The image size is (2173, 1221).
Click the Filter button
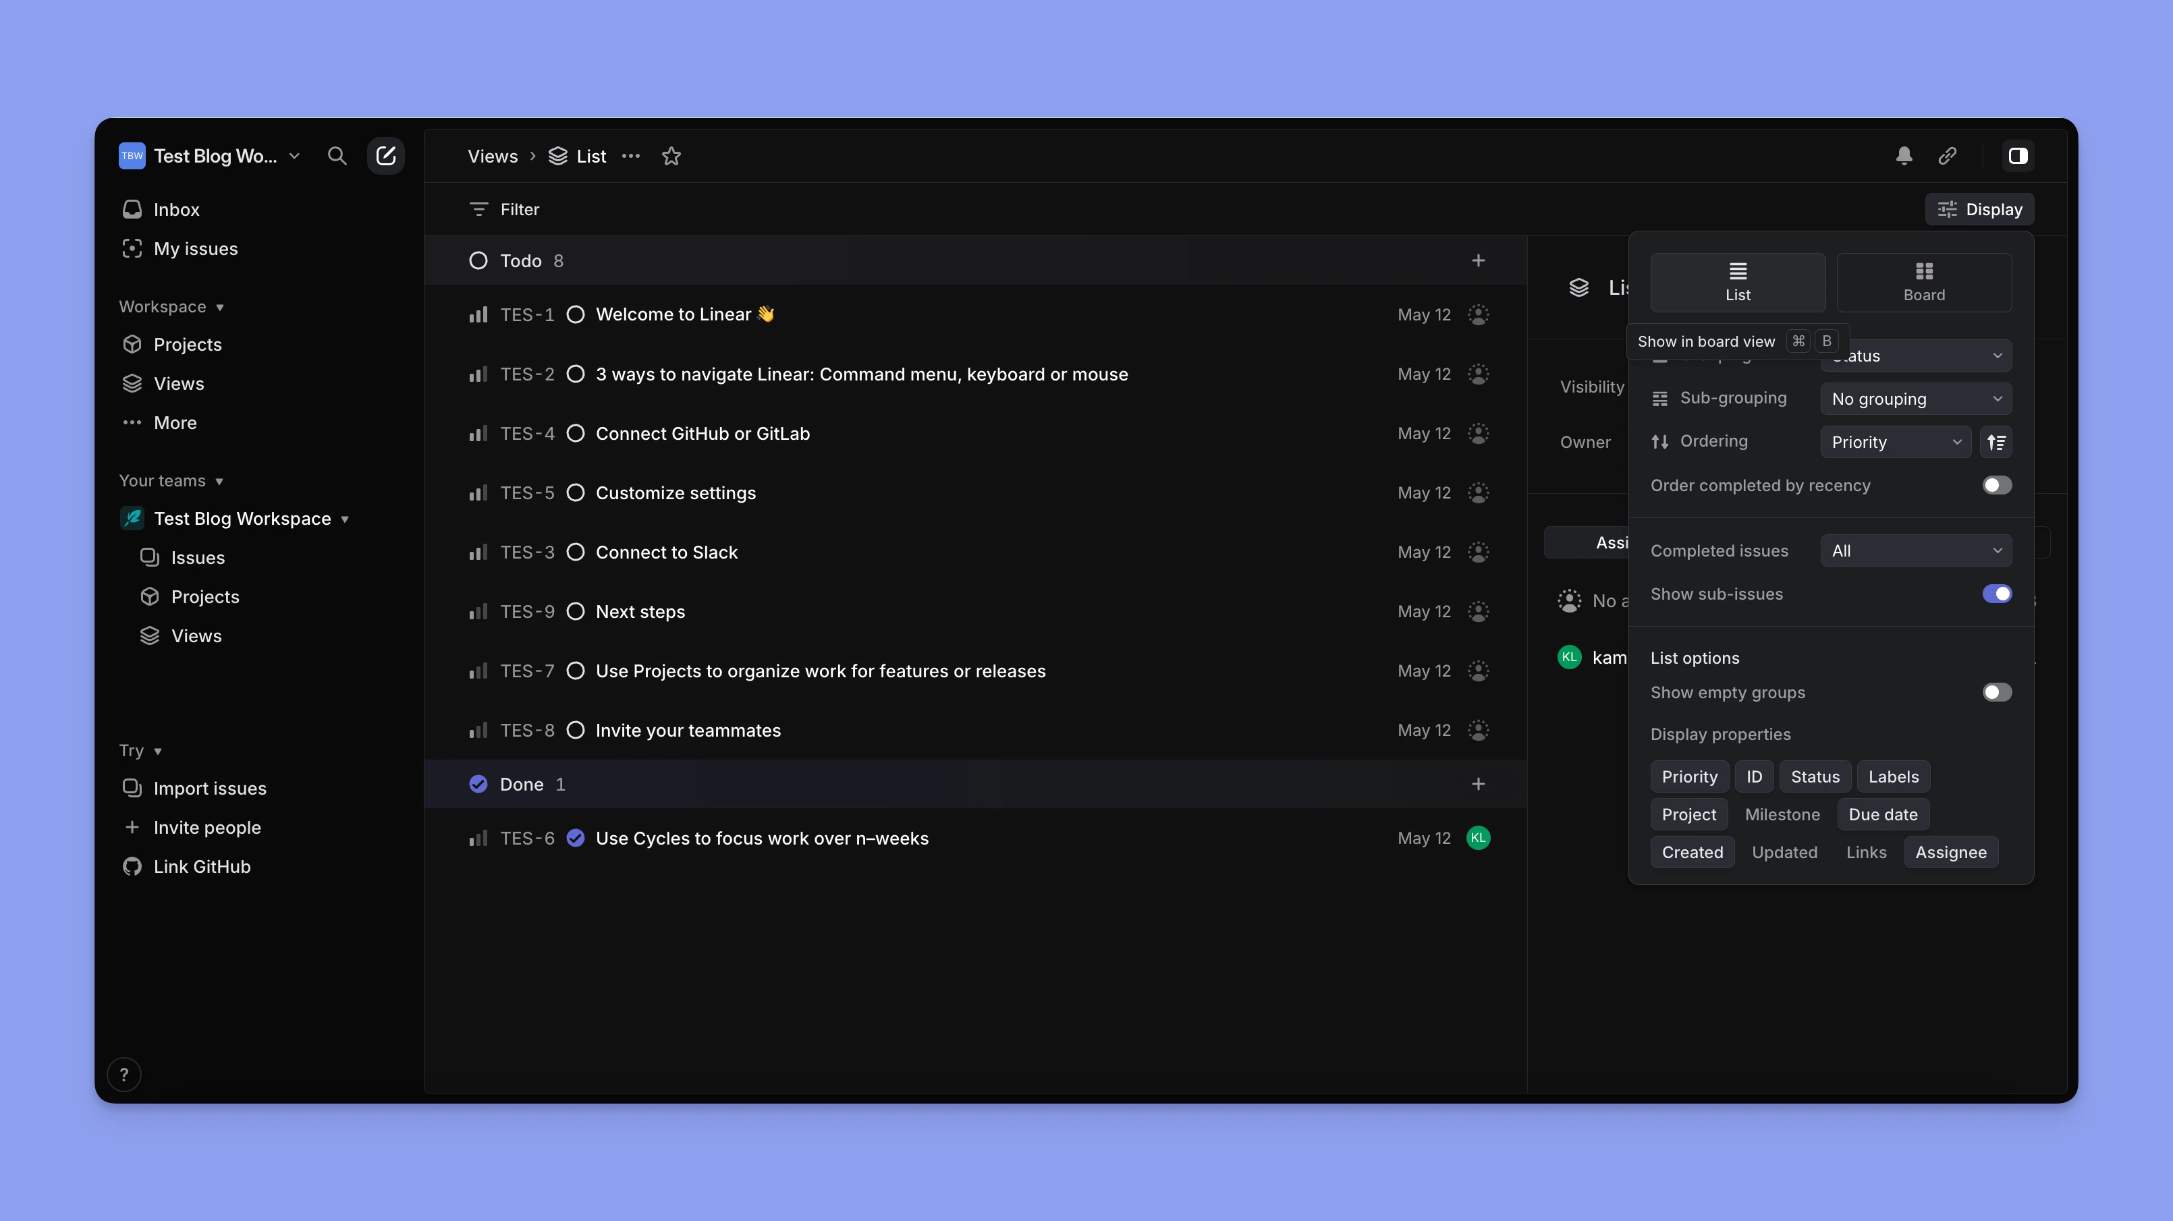pyautogui.click(x=503, y=209)
